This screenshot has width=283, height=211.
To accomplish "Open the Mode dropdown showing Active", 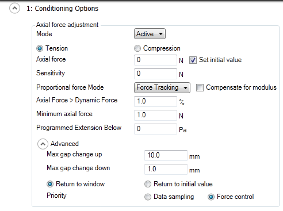I will (150, 34).
